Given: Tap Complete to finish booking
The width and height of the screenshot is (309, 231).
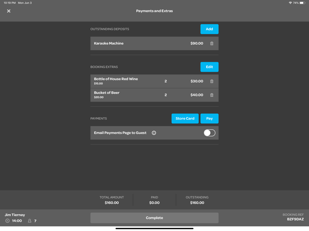Looking at the screenshot, I should tap(154, 218).
